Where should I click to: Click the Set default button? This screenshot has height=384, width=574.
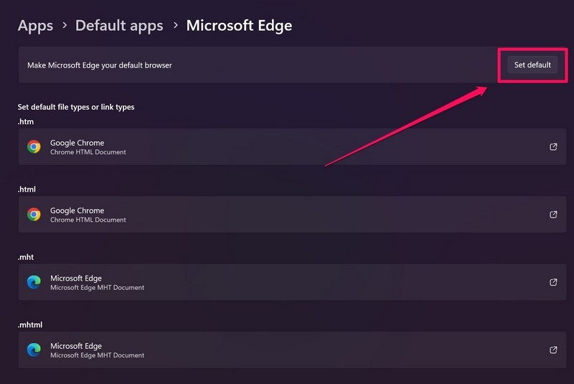532,65
